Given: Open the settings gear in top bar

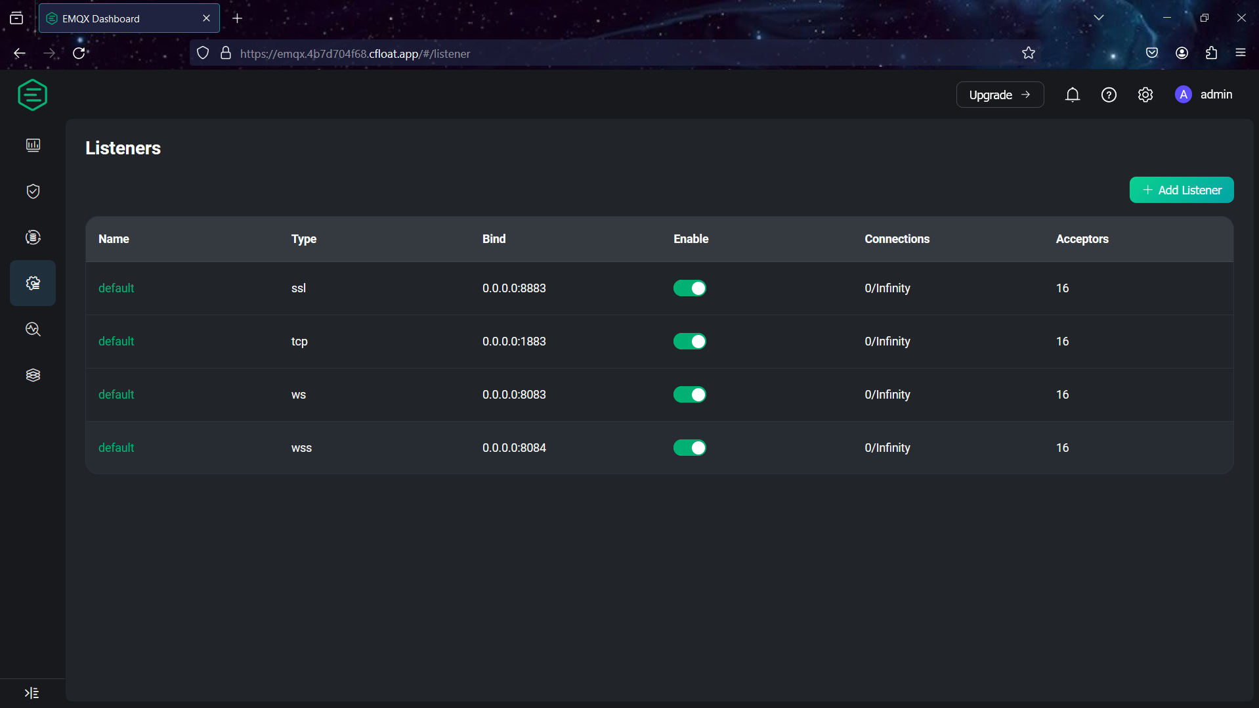Looking at the screenshot, I should click(1145, 95).
